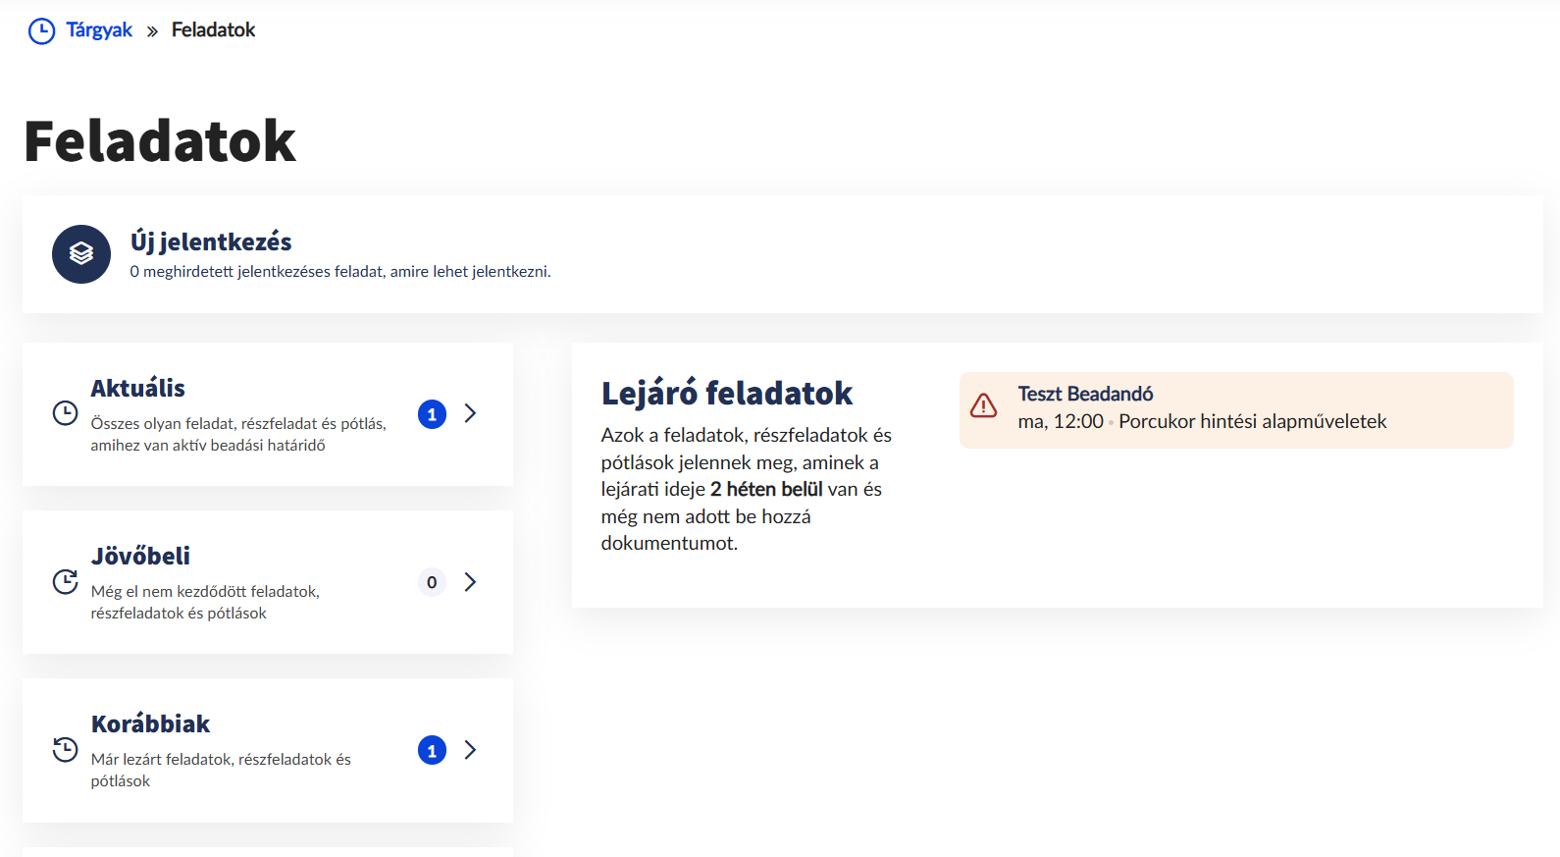The image size is (1560, 857).
Task: Select the Feladatok breadcrumb item
Action: pos(213,30)
